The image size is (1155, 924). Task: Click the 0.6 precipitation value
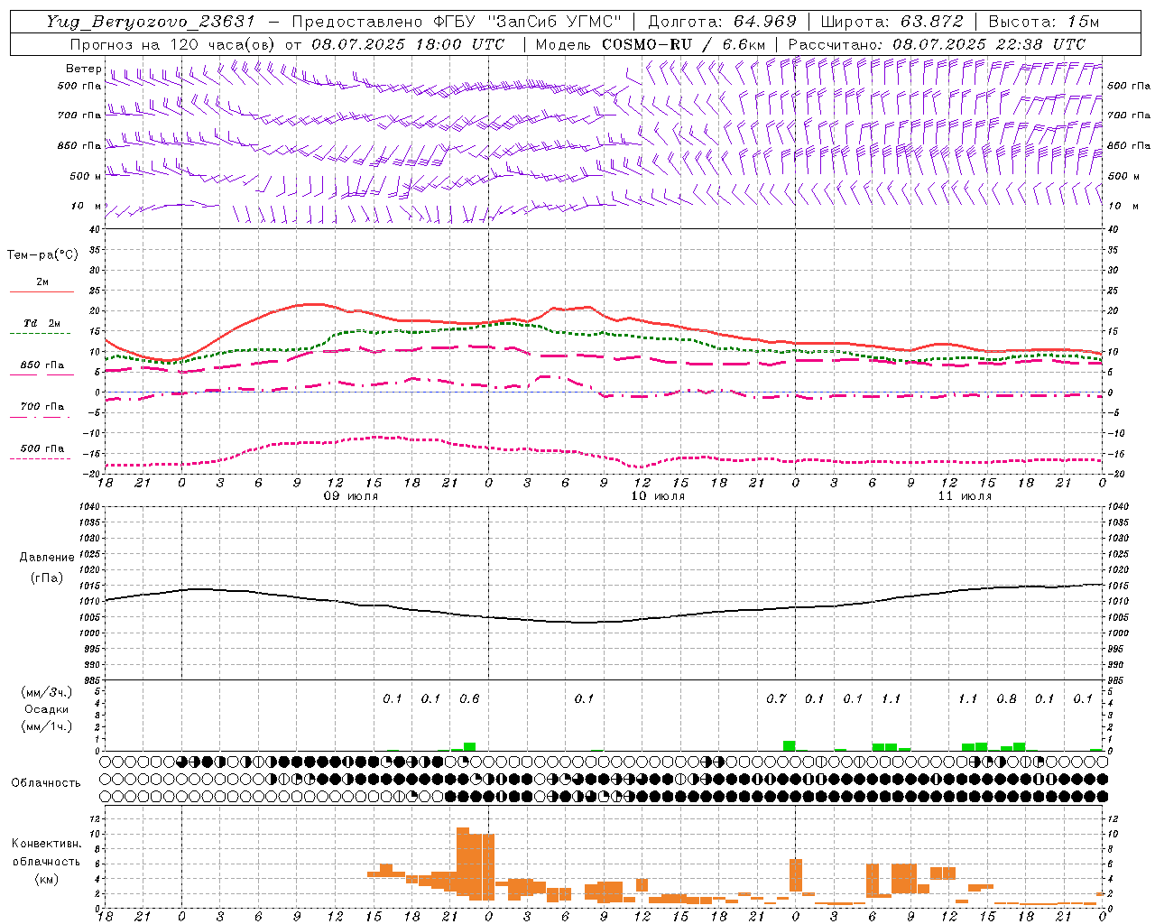469,698
